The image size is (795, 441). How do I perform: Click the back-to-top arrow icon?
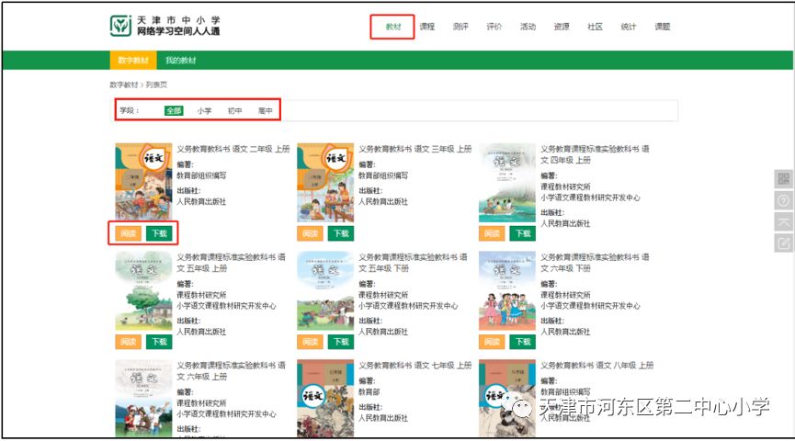[x=783, y=222]
